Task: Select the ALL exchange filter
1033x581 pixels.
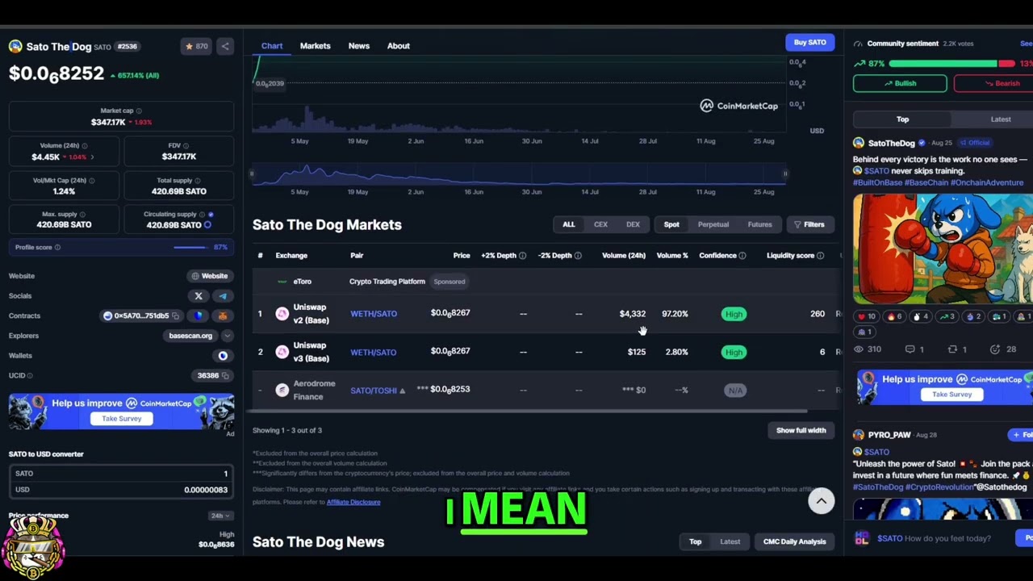Action: coord(569,225)
